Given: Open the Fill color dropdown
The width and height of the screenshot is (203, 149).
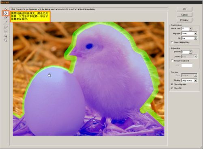Looking at the screenshot, I should [195, 38].
